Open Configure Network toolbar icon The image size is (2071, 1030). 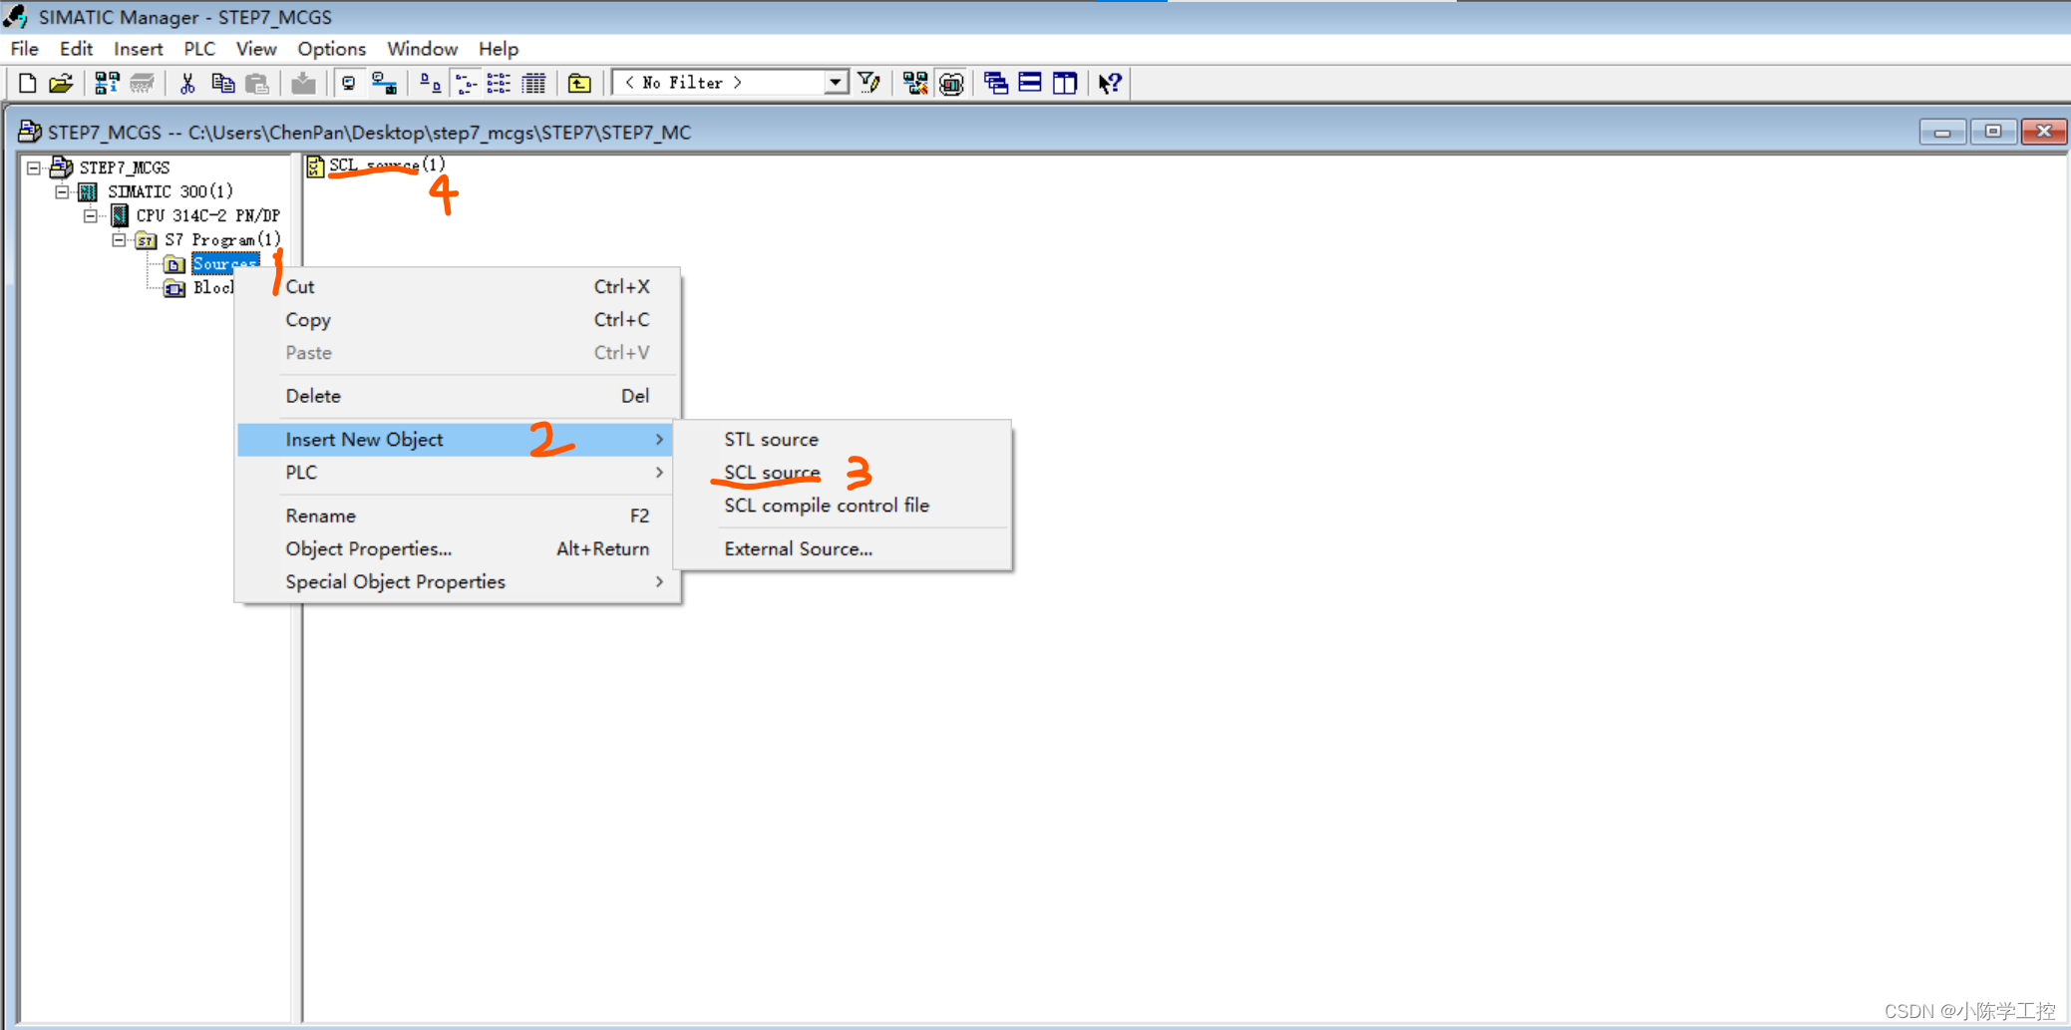[x=914, y=83]
